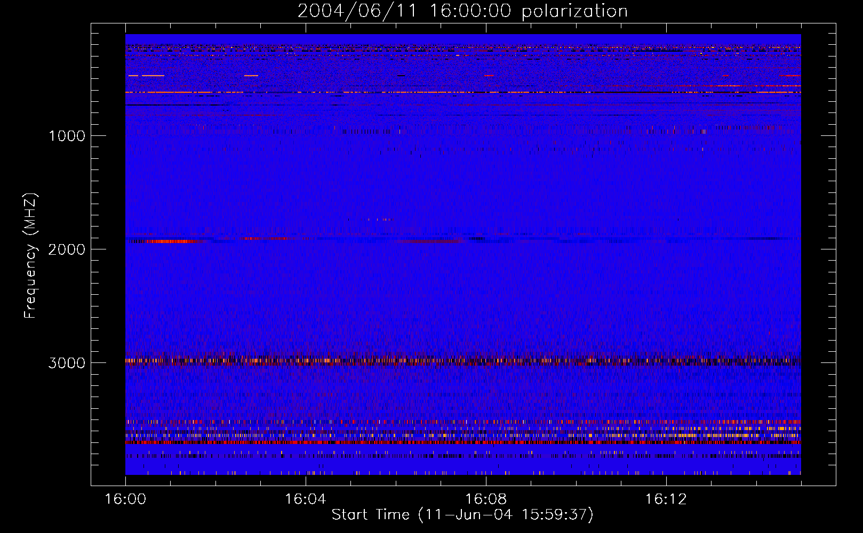Click the plot title "2004/06/11 16:00:00 polarization"
Viewport: 863px width, 533px height.
(462, 11)
